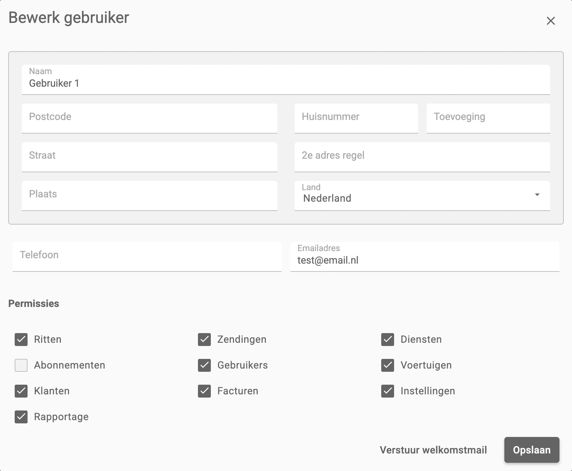Uncheck the Voertuigen permission
The width and height of the screenshot is (572, 471).
click(388, 365)
